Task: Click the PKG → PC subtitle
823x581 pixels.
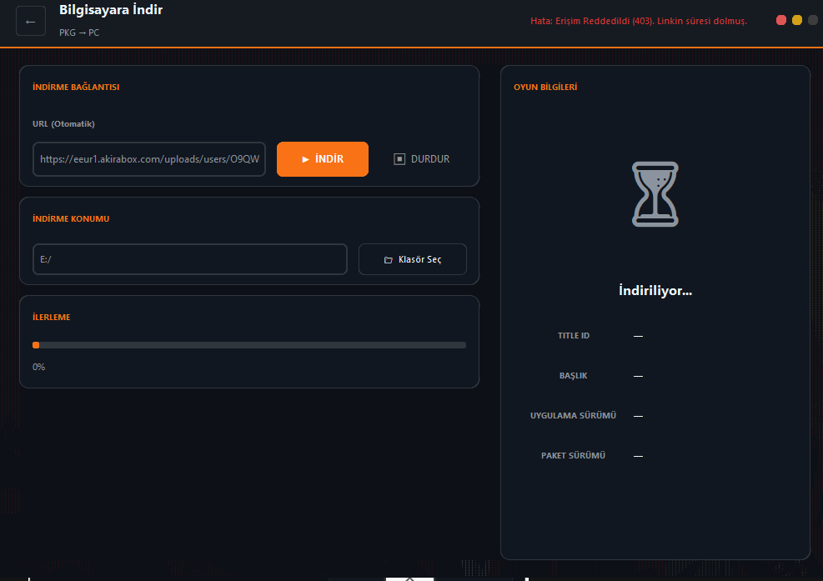Action: click(x=79, y=33)
